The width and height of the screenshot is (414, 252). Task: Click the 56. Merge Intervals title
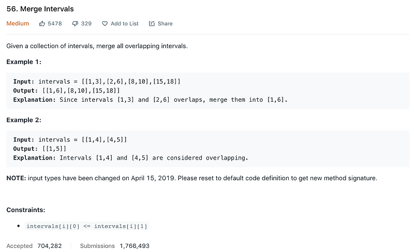[40, 9]
